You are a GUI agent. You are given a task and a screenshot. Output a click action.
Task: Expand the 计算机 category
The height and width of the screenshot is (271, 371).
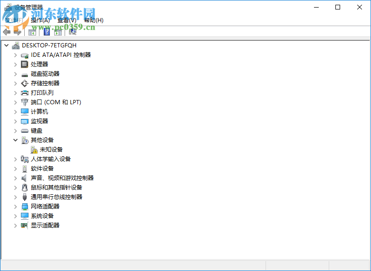pos(16,112)
